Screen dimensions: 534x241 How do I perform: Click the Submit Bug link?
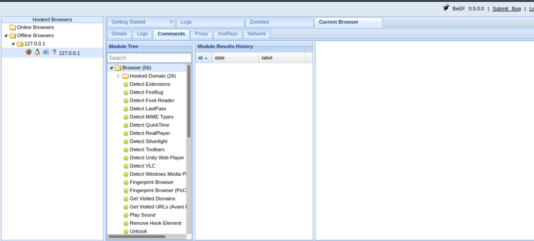[x=507, y=9]
